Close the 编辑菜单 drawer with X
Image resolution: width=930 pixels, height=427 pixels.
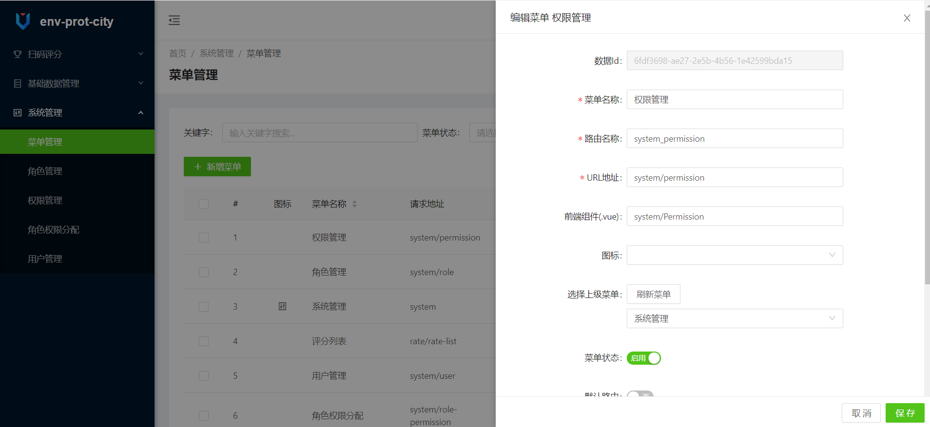coord(907,18)
